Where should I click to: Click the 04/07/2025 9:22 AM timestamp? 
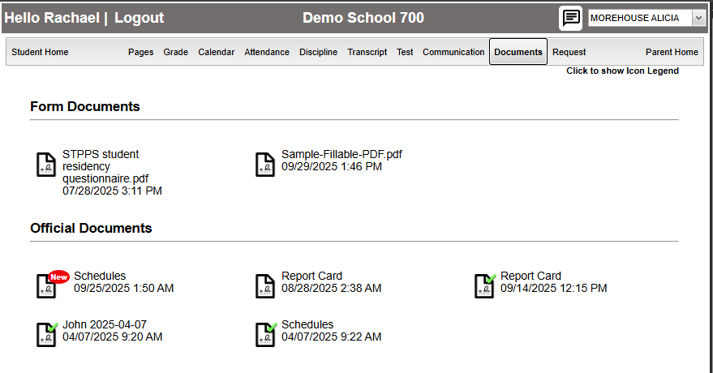tap(332, 337)
